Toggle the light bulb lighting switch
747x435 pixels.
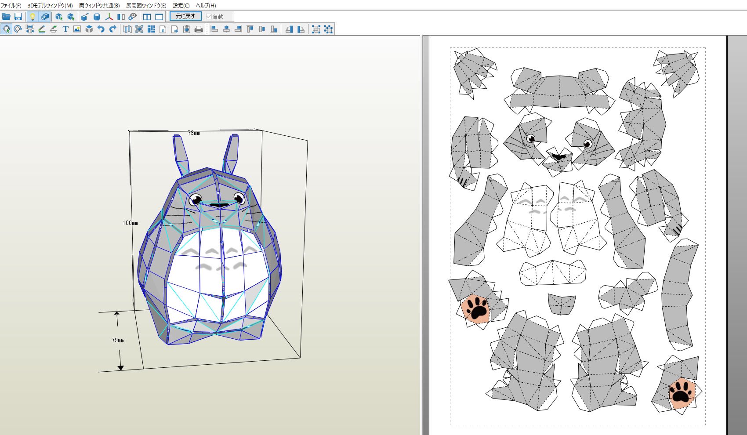click(32, 17)
